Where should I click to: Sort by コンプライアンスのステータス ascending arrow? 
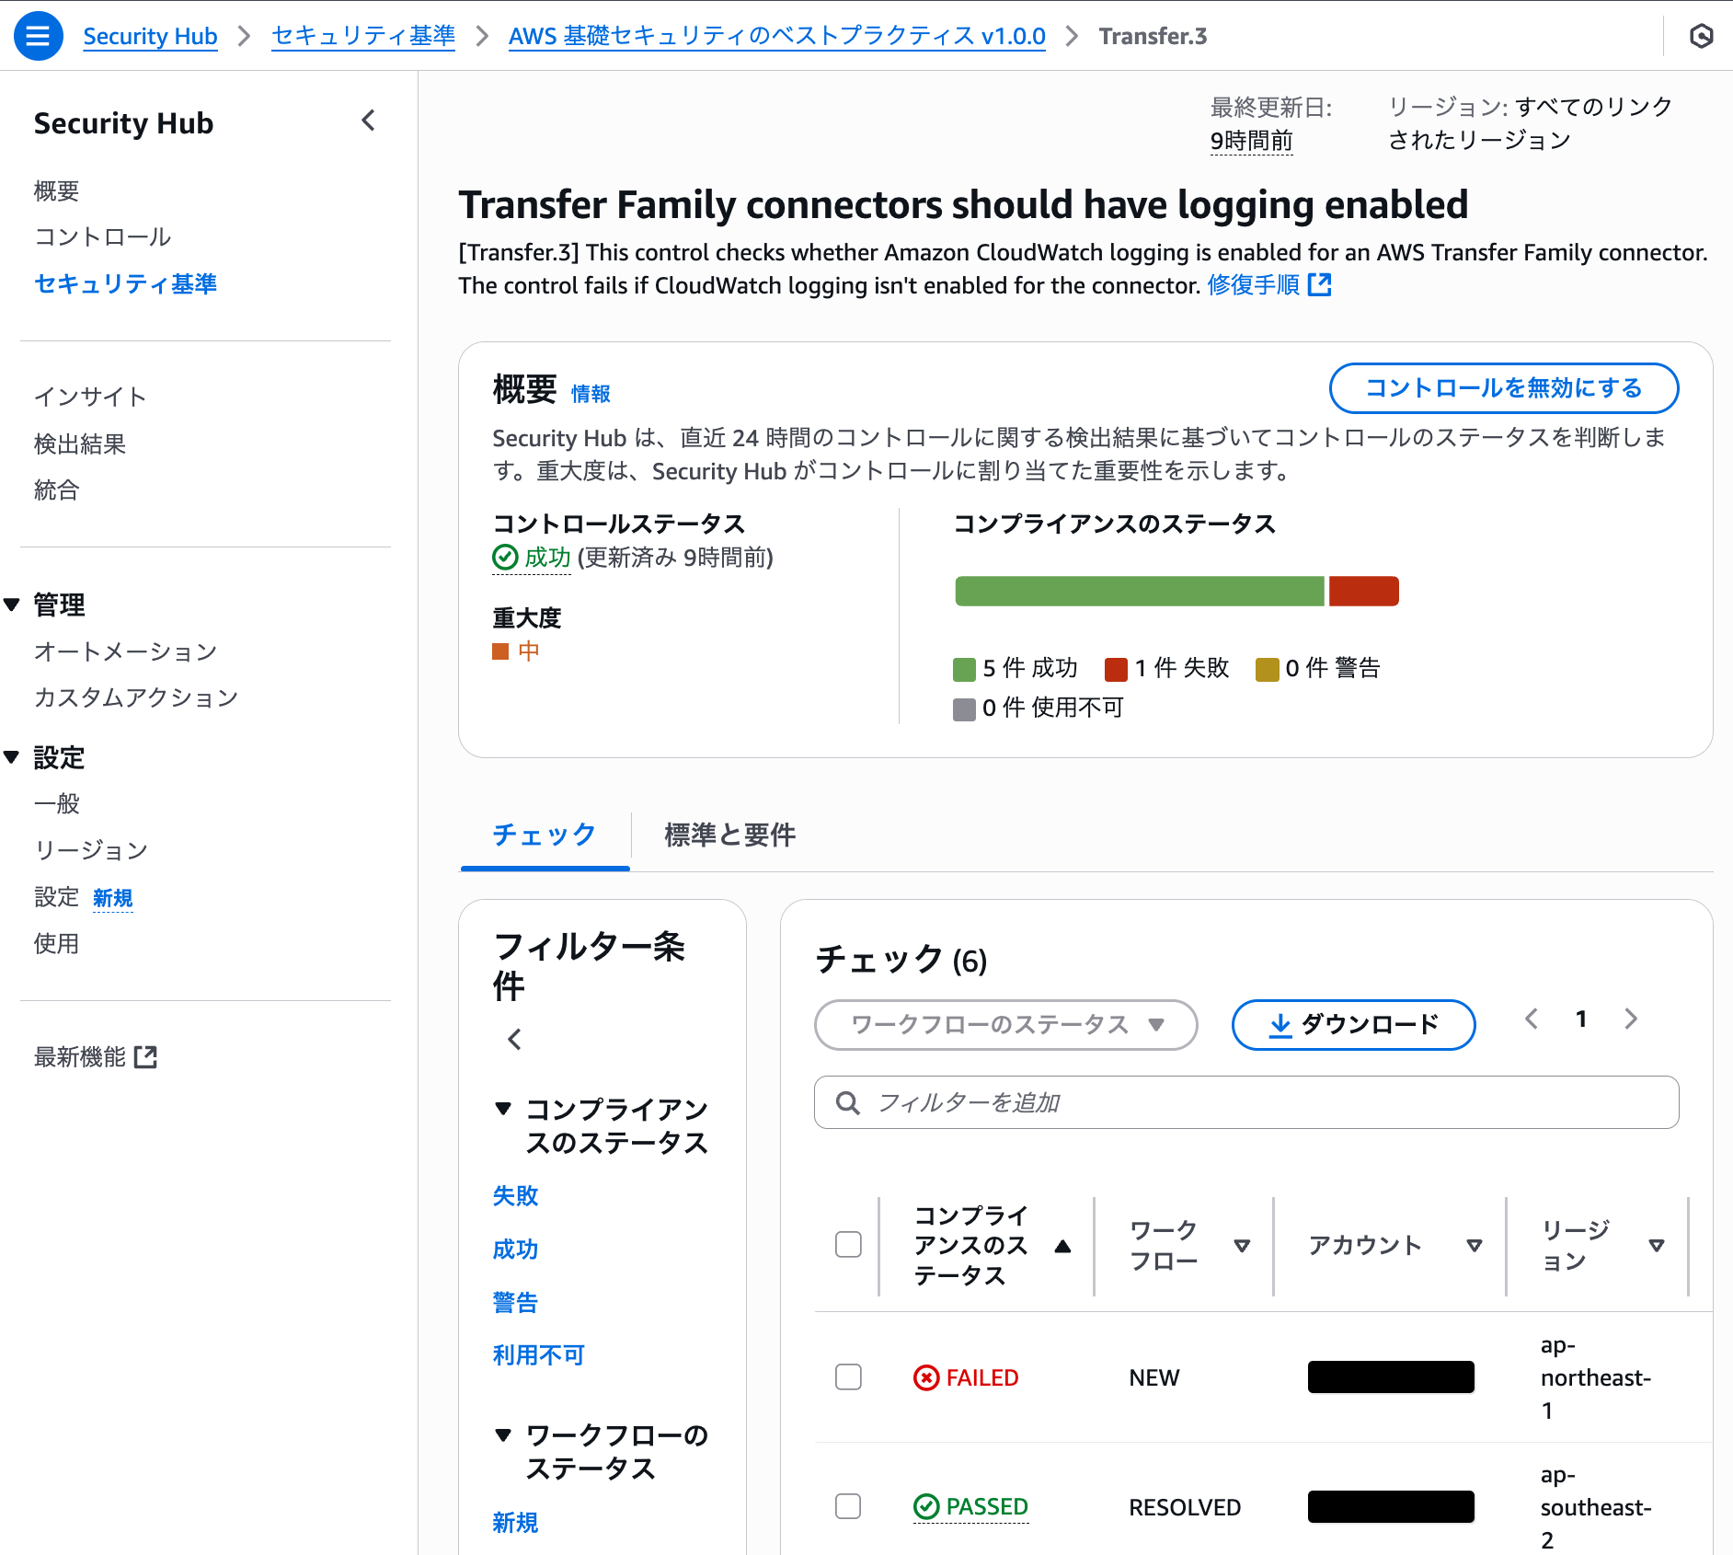1063,1246
